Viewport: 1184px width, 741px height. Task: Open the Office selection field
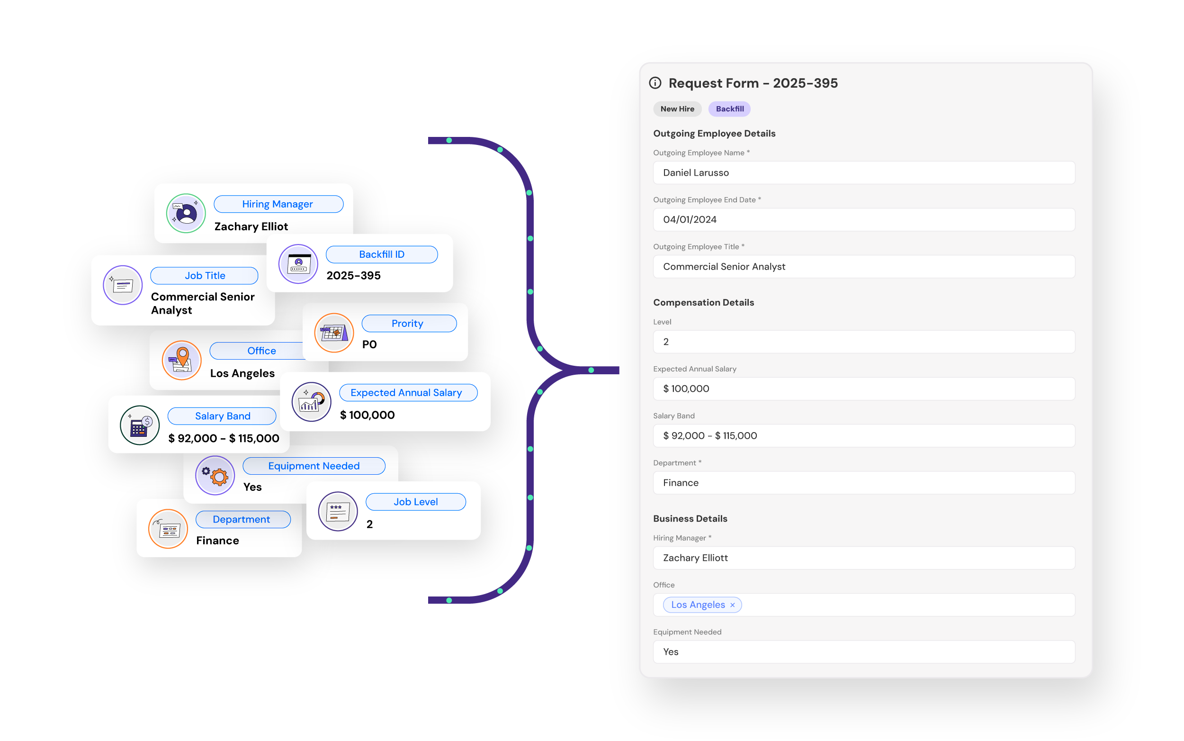coord(906,605)
